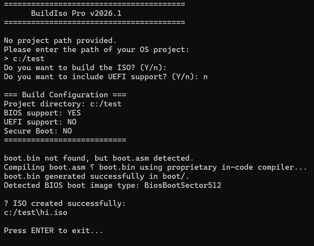Click the "=== Build Configuration ===" heading
314x246 pixels.
pyautogui.click(x=65, y=95)
